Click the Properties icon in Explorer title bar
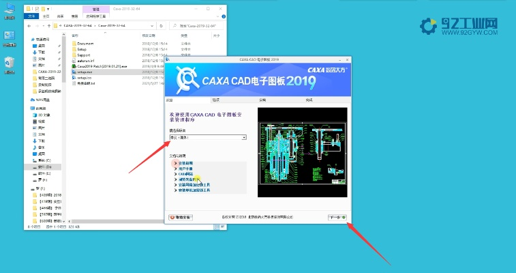This screenshot has height=273, width=516. click(x=37, y=9)
